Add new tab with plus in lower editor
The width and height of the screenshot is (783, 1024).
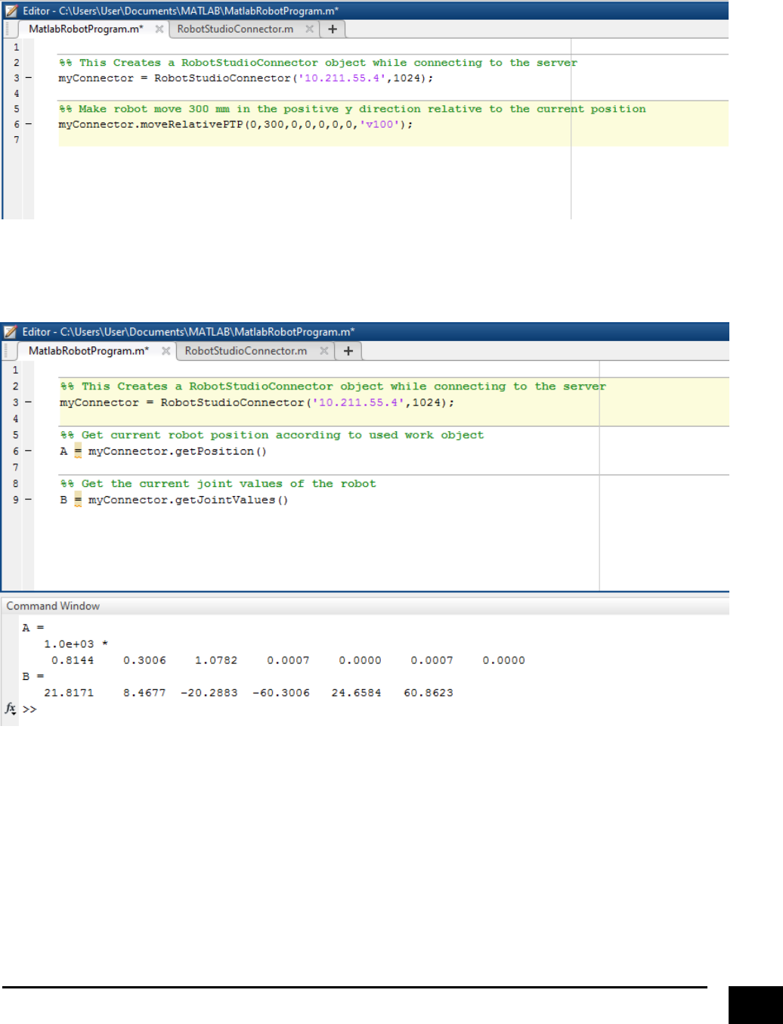click(x=348, y=351)
